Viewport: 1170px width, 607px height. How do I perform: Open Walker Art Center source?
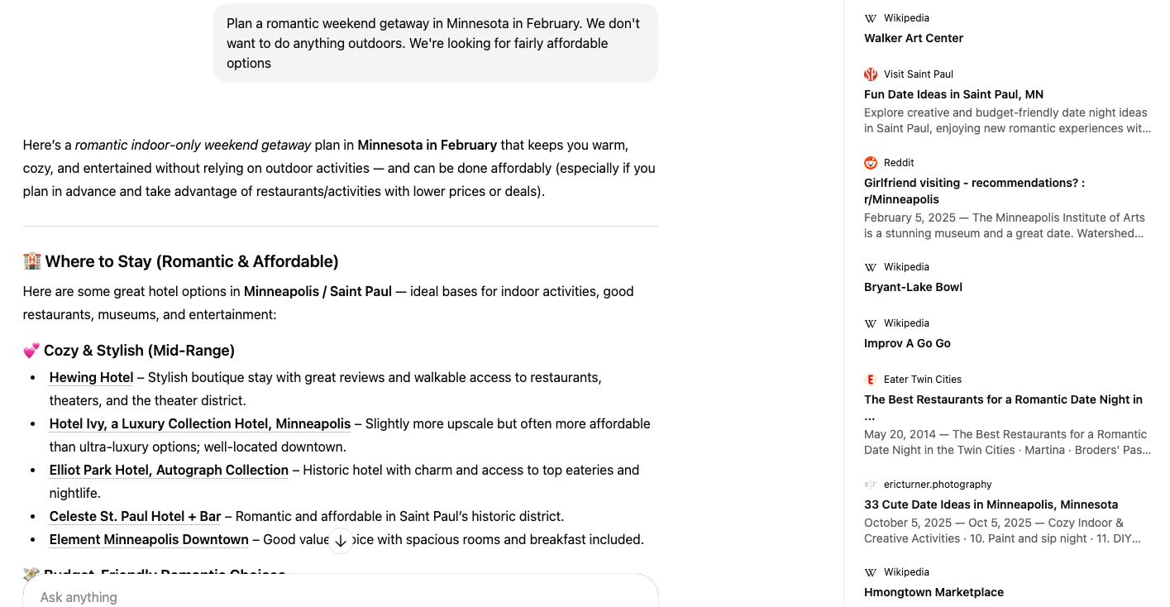(x=914, y=38)
